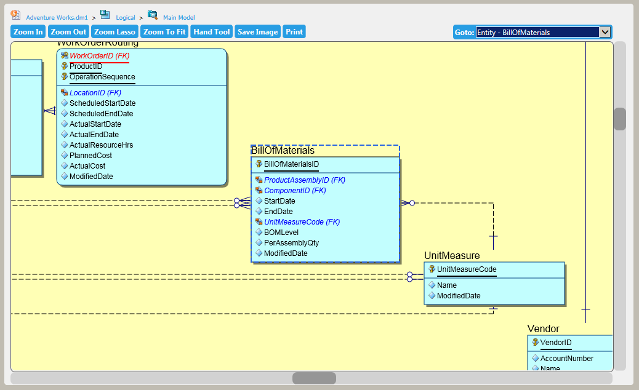Click the Adventure Works.dm1 file icon
Screen dimensions: 639x390
tap(15, 15)
